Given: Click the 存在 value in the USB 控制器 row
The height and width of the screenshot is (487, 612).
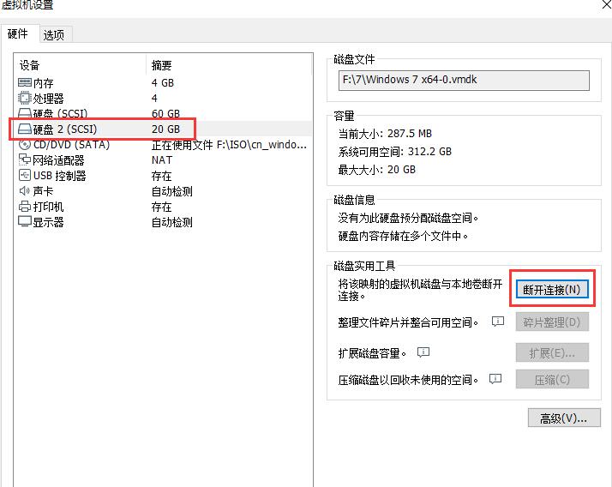Looking at the screenshot, I should pyautogui.click(x=162, y=176).
